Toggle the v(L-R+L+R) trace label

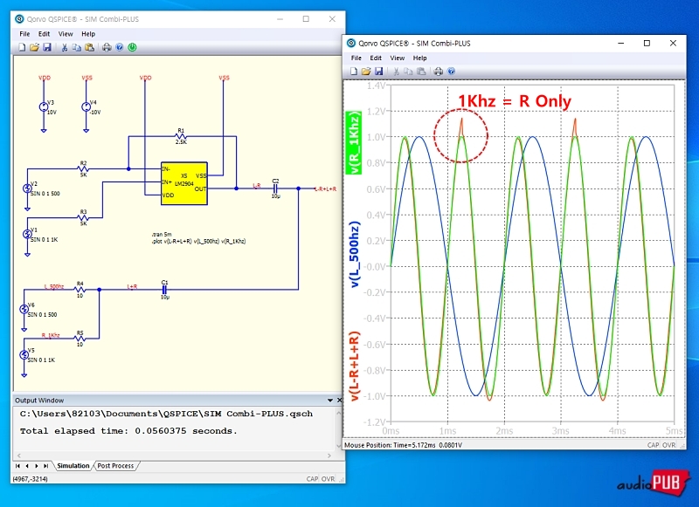355,367
